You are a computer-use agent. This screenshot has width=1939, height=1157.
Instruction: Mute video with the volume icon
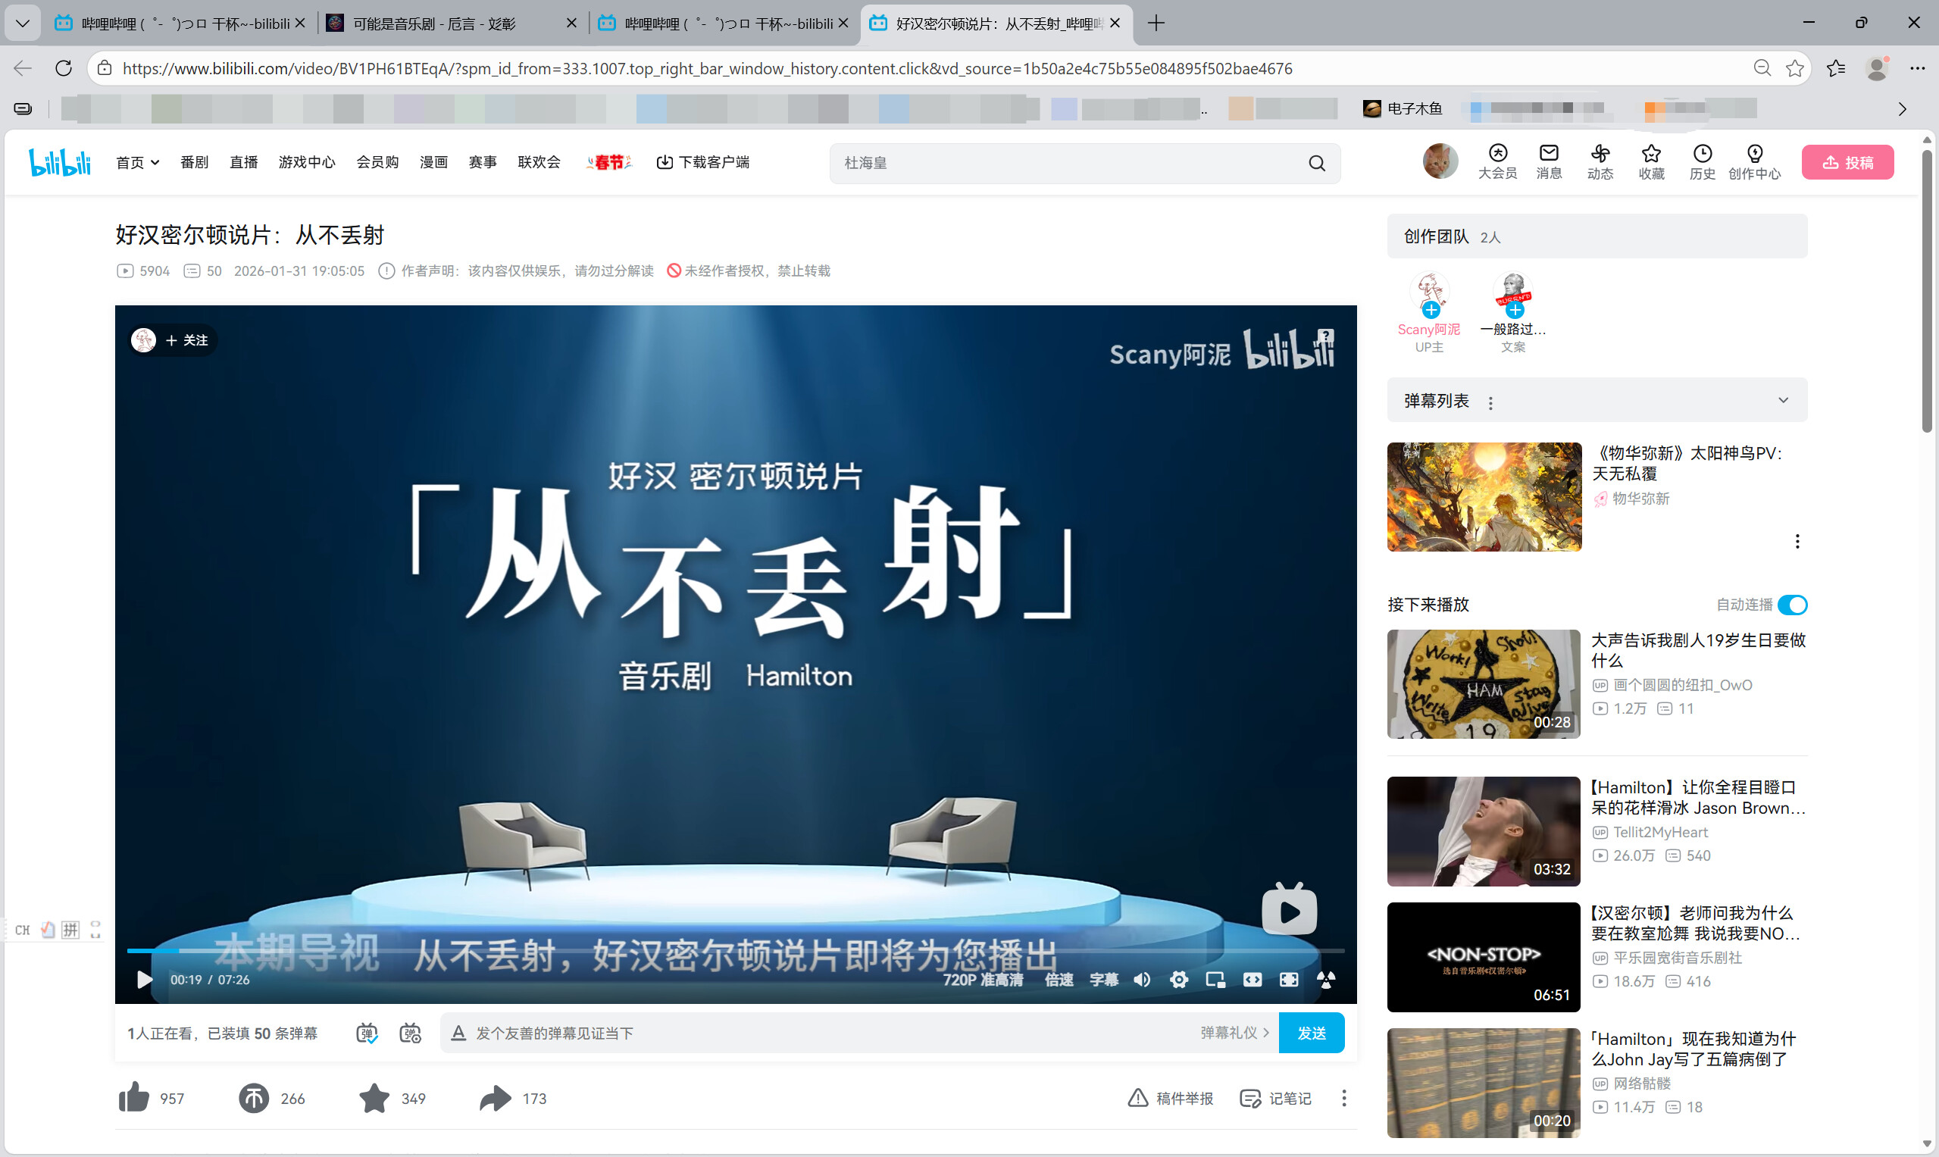click(x=1141, y=979)
